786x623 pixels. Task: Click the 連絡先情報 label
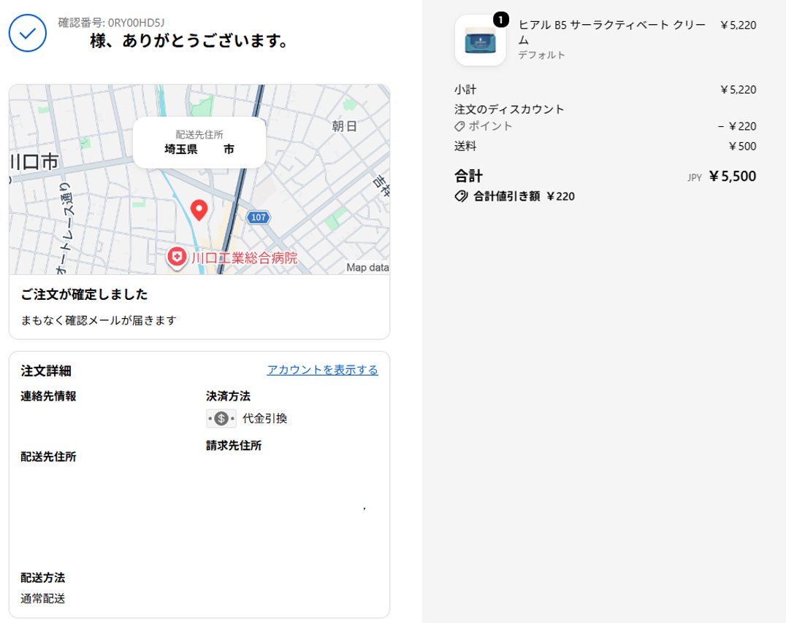49,396
